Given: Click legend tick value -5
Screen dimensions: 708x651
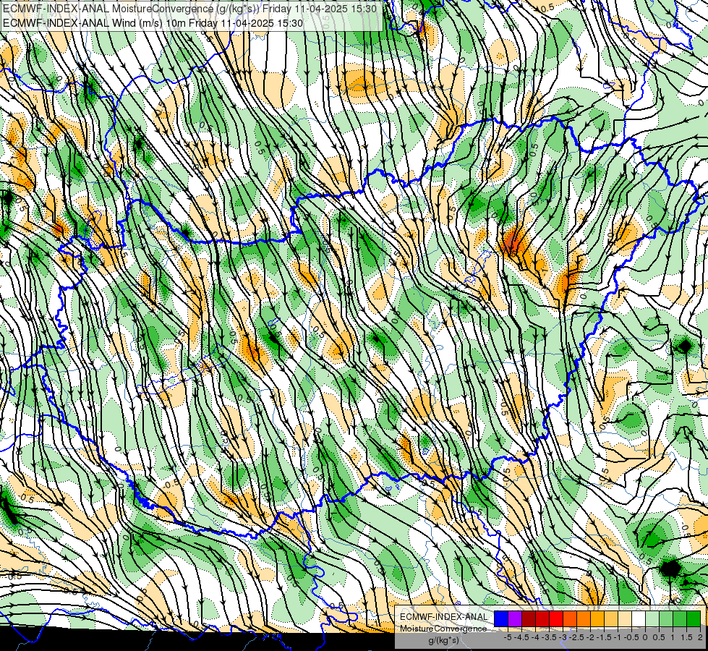Looking at the screenshot, I should (x=508, y=637).
